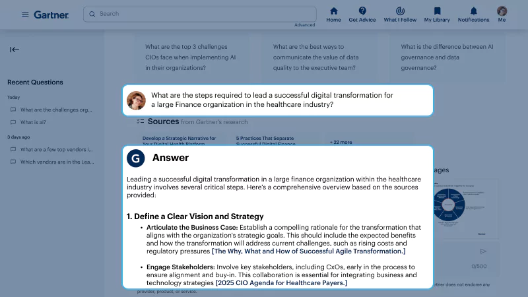
Task: Click heading '1. Define a Clear Vision and Strategy'
Action: click(x=195, y=216)
